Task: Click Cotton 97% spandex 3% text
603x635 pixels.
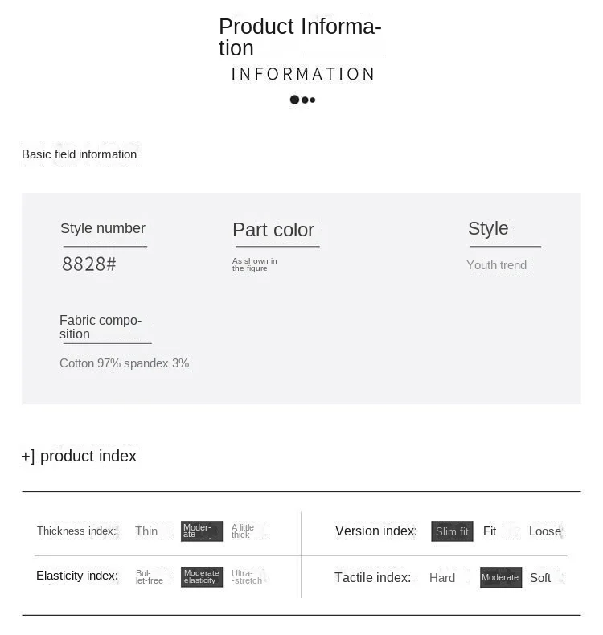Action: click(125, 363)
